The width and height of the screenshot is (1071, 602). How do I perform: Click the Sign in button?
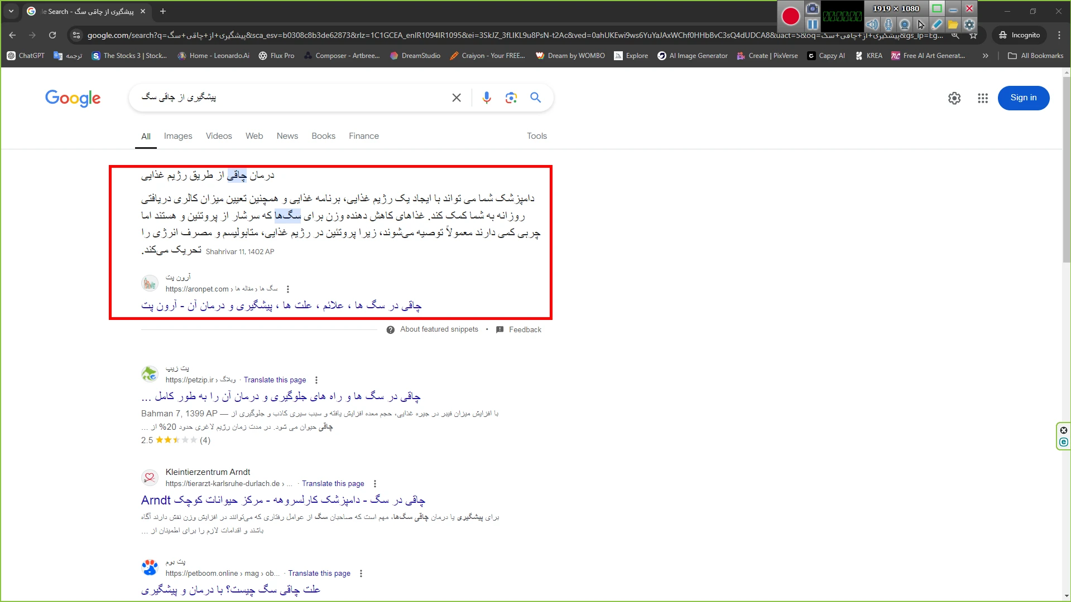click(x=1023, y=98)
